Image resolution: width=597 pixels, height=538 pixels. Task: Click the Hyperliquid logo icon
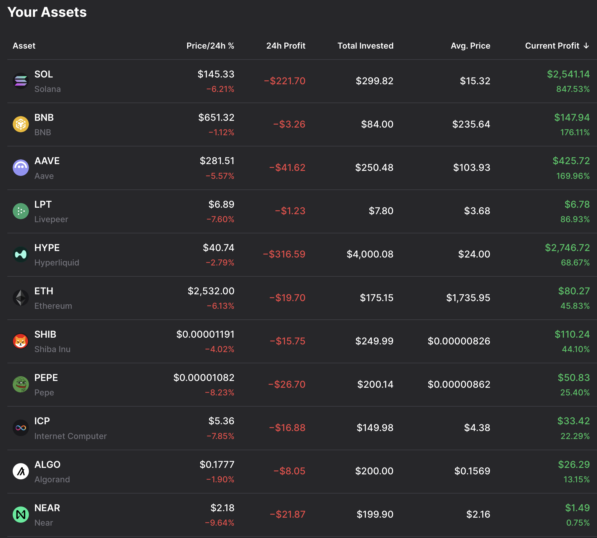click(21, 254)
